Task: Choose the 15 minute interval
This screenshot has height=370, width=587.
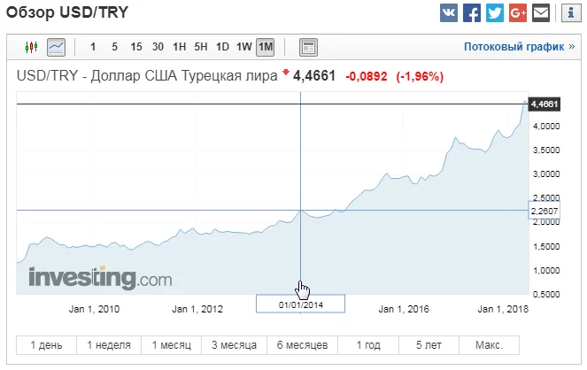Action: pos(135,46)
